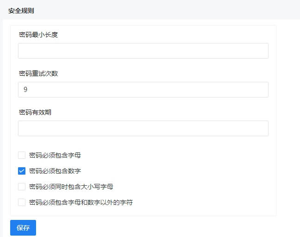Click the 密码最小长度 input field
The width and height of the screenshot is (300, 237).
(143, 51)
